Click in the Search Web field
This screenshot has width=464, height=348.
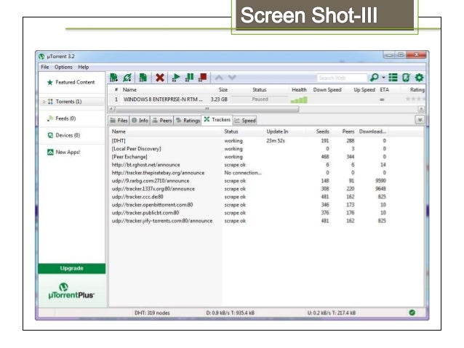point(342,78)
